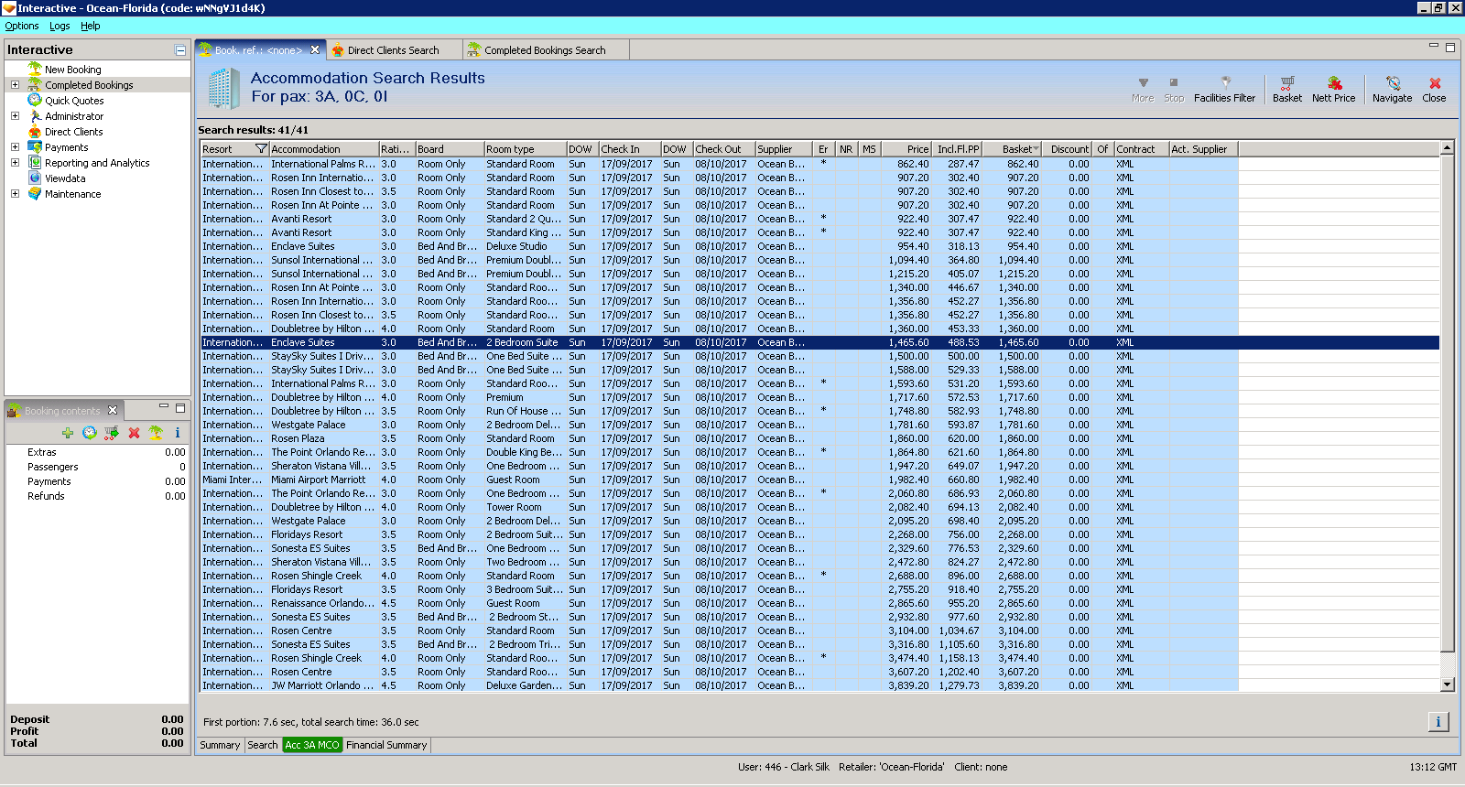The height and width of the screenshot is (787, 1465).
Task: Open the Logs menu
Action: (x=60, y=26)
